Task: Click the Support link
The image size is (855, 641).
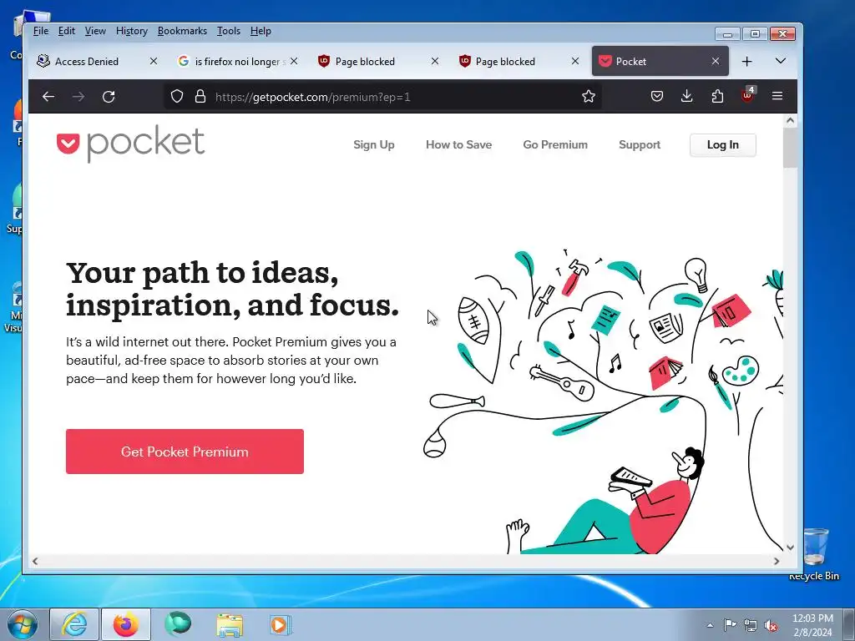Action: [640, 144]
